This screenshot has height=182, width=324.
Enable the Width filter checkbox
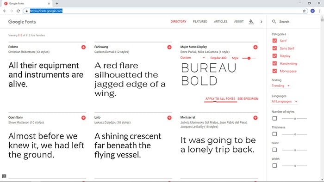click(274, 165)
